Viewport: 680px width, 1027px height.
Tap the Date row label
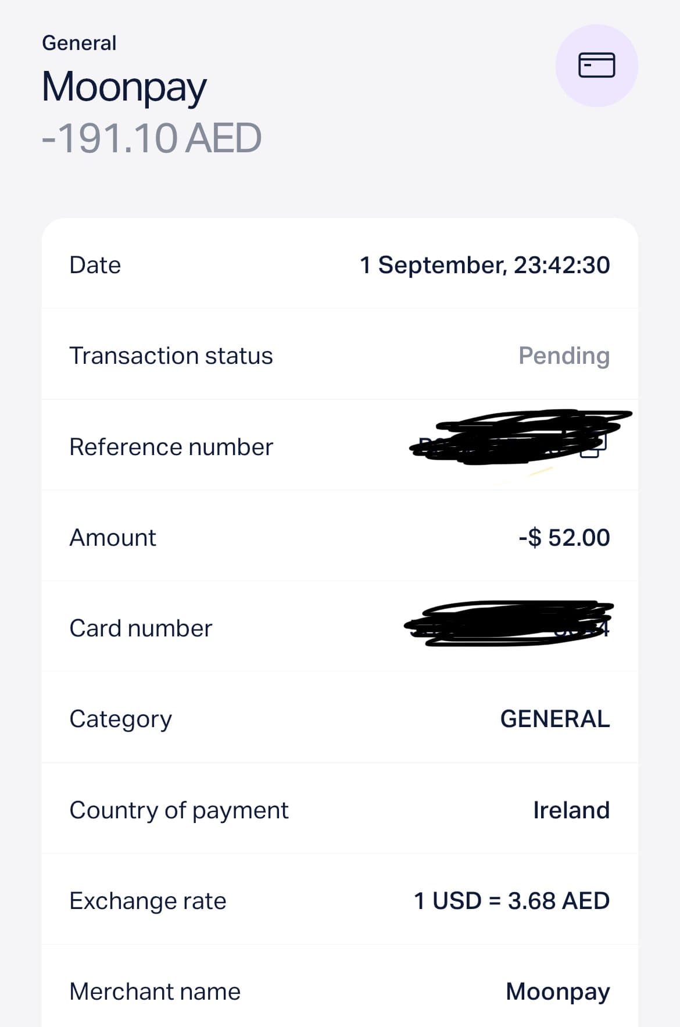coord(95,265)
